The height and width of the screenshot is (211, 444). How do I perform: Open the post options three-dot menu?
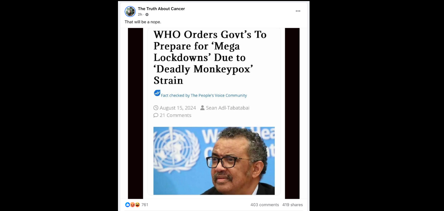click(298, 11)
